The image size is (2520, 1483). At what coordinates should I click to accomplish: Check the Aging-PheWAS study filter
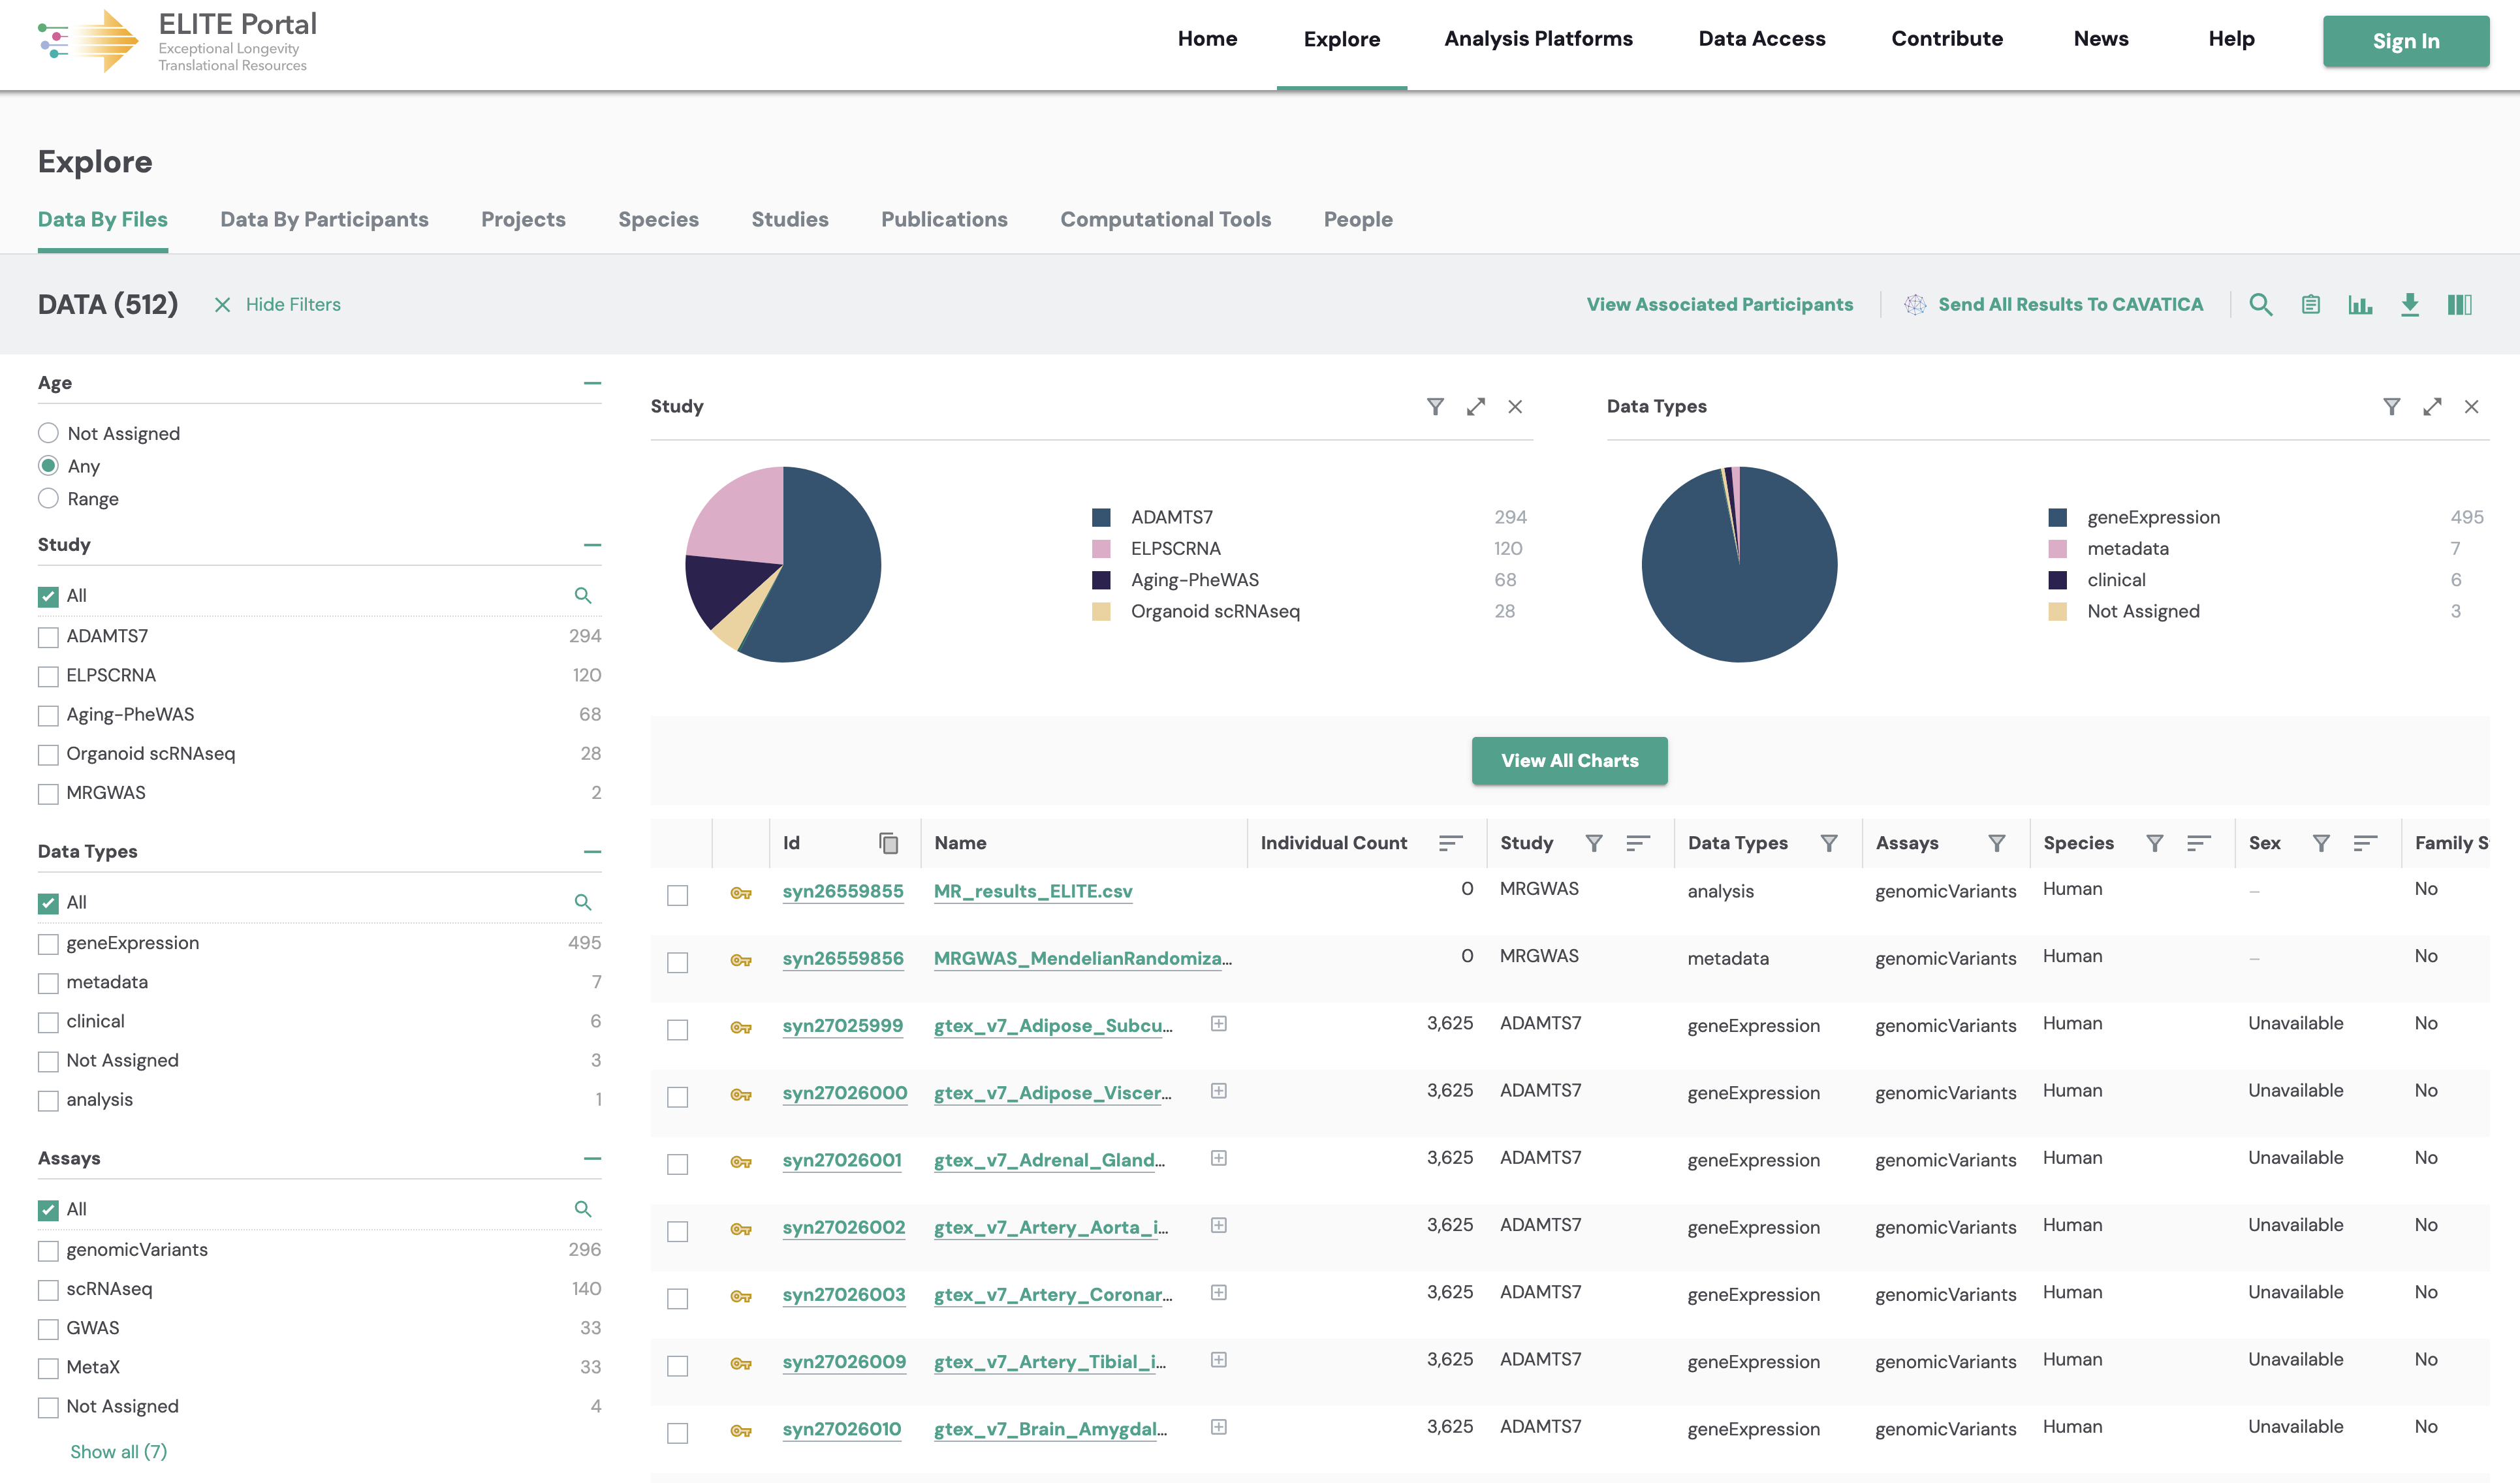48,715
